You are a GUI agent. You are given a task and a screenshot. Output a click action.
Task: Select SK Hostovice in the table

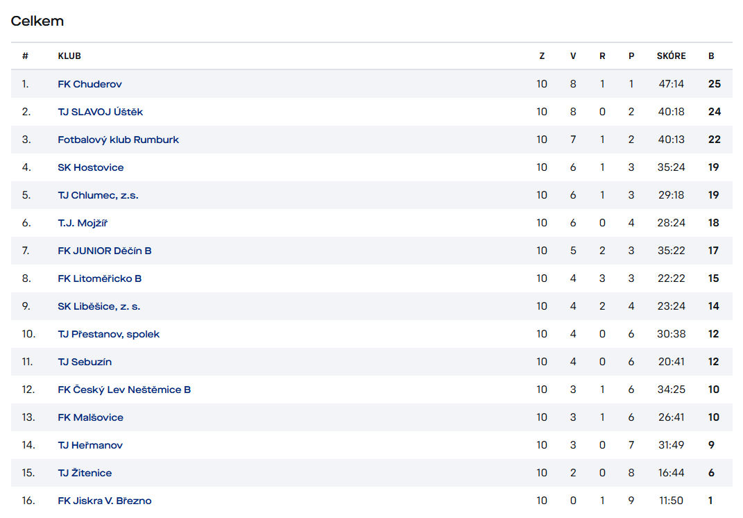coord(90,167)
